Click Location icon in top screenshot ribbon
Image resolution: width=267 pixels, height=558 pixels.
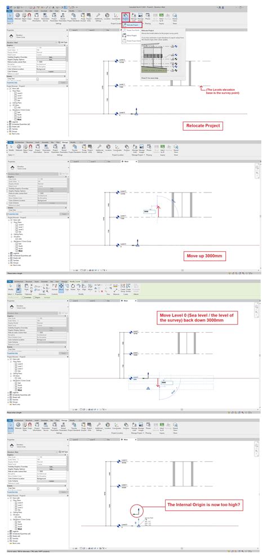coord(108,16)
